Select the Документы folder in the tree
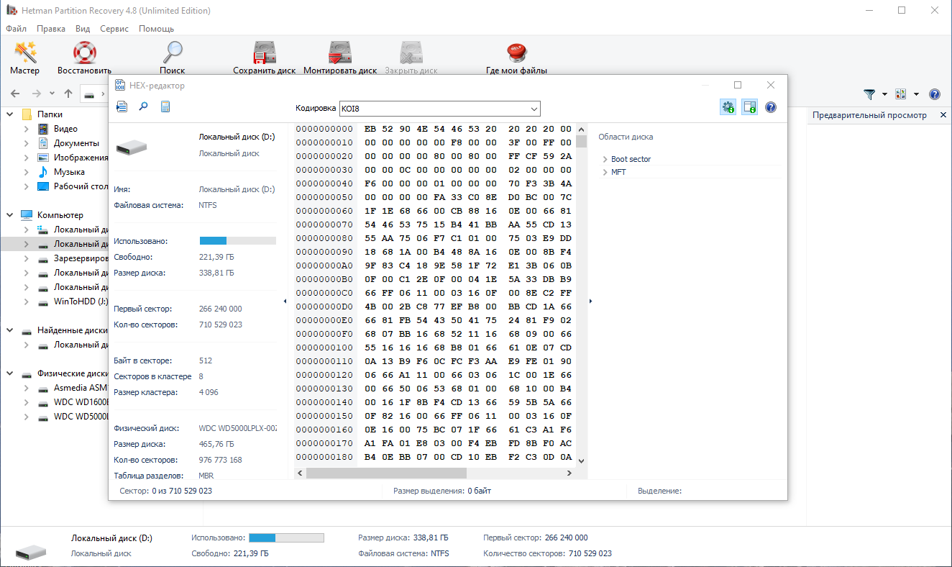The height and width of the screenshot is (567, 952). [76, 143]
